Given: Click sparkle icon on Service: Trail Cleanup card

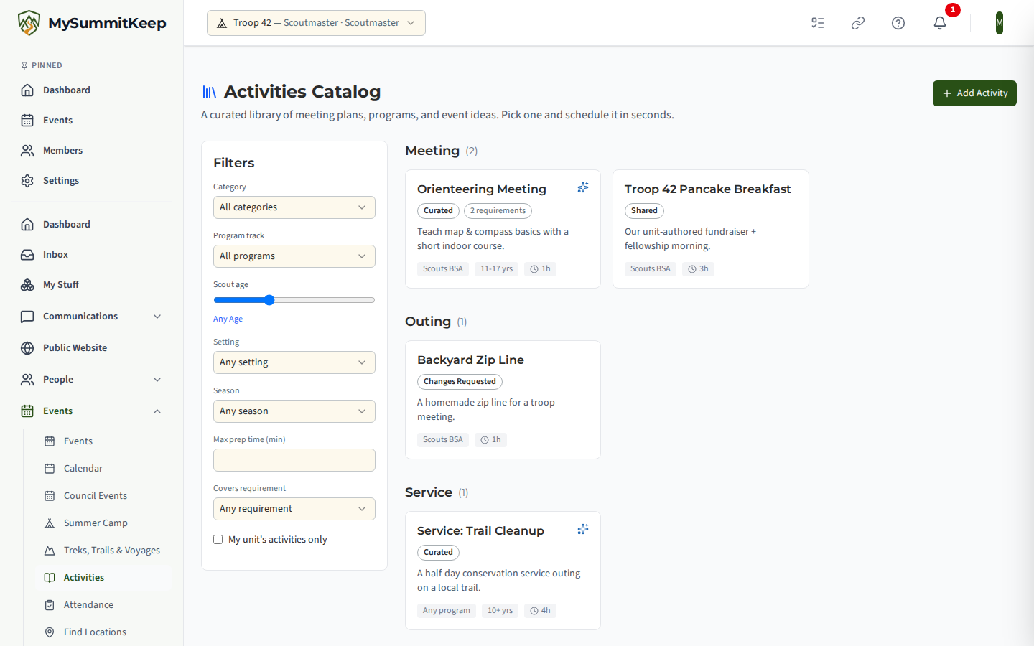Looking at the screenshot, I should (583, 529).
